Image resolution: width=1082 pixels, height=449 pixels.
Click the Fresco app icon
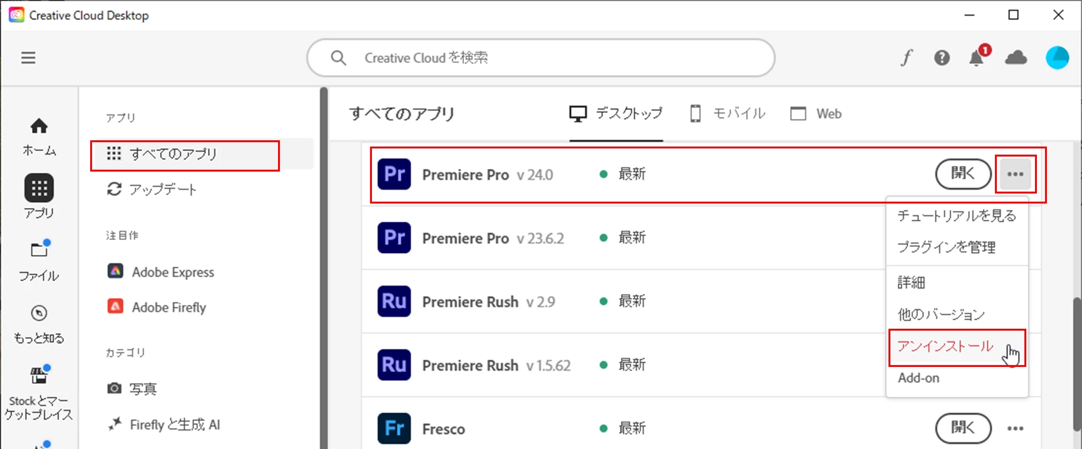[394, 428]
